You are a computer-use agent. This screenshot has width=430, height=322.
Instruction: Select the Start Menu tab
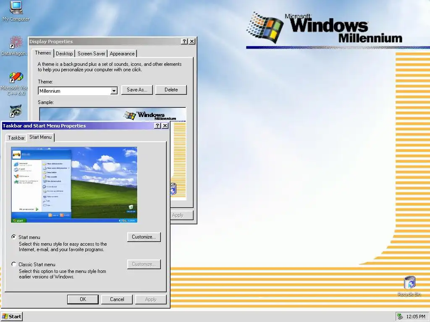pos(40,137)
